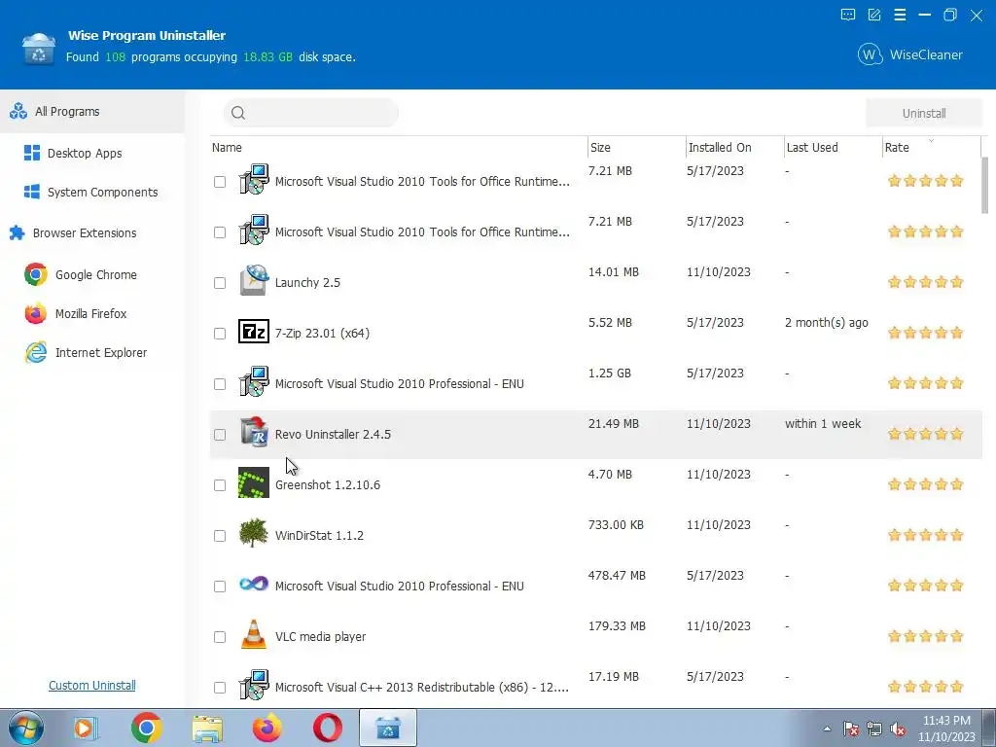Click the Revo Uninstaller program icon
996x747 pixels.
click(x=254, y=432)
